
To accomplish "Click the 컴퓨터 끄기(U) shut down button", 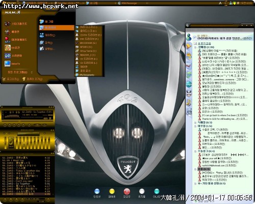I will click(x=33, y=79).
